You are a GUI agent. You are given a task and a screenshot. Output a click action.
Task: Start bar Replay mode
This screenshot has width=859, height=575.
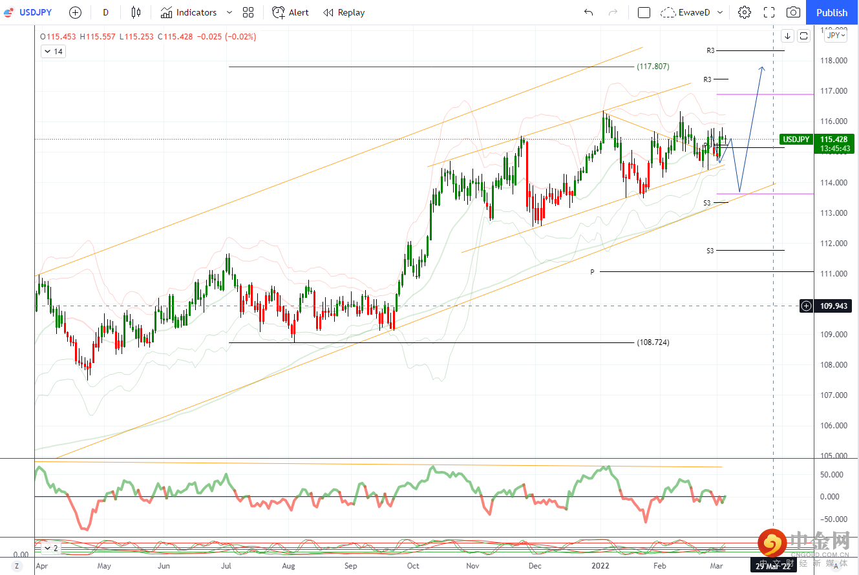pos(344,12)
